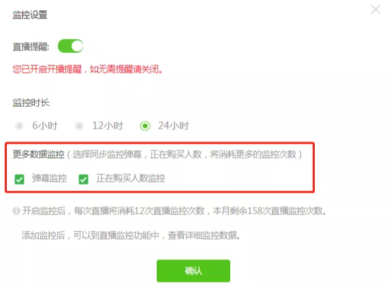Click the 弹幕监控 label text
The width and height of the screenshot is (389, 290).
coord(49,178)
